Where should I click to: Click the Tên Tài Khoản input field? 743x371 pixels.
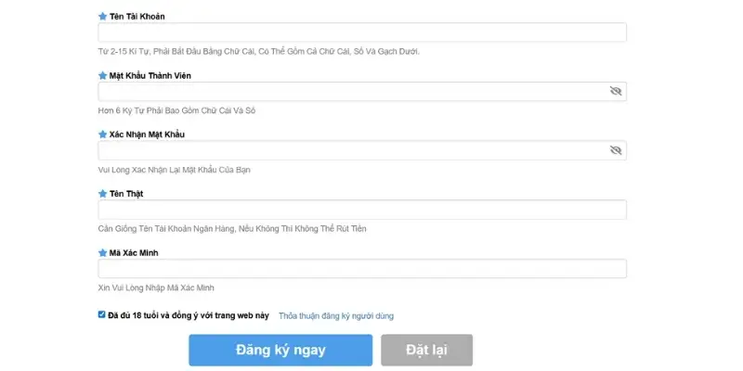point(362,32)
